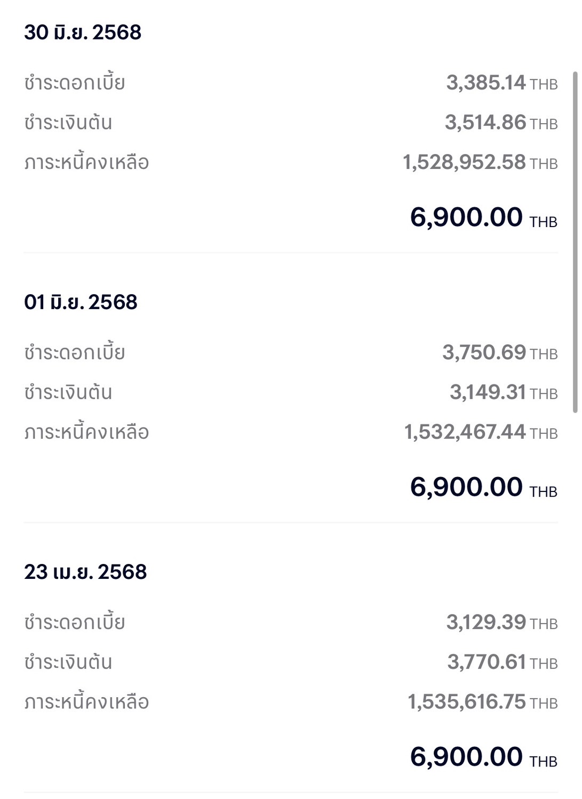Select the 23 เม.ย. 2568 payment date heading

85,572
